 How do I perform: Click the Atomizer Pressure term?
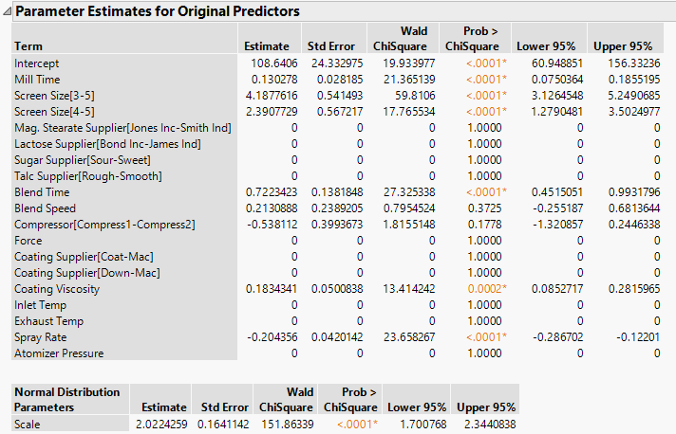tap(58, 353)
